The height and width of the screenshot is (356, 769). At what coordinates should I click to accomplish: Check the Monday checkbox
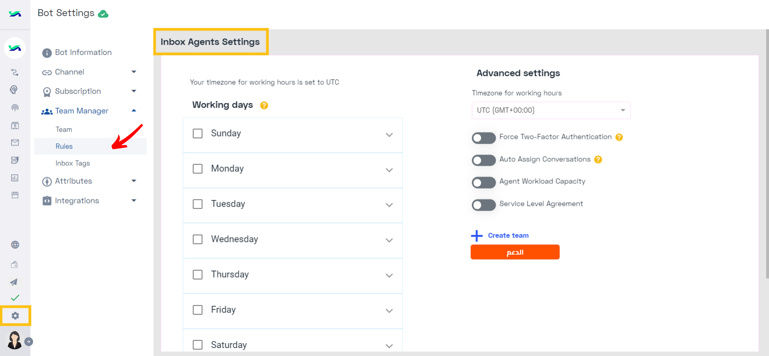coord(197,169)
